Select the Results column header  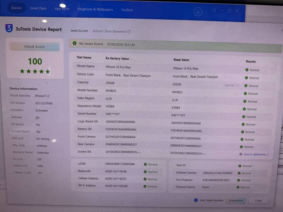pos(251,61)
